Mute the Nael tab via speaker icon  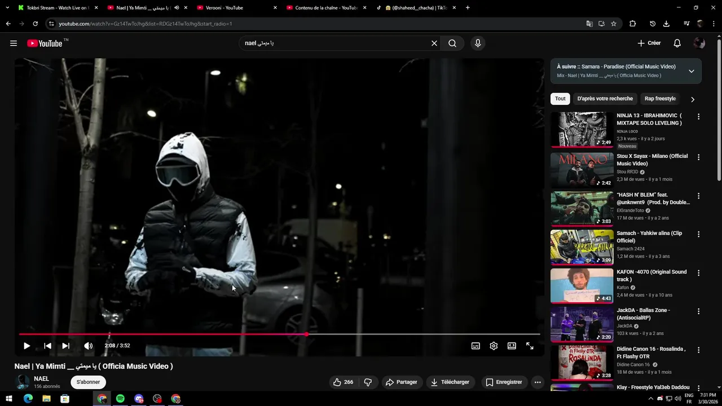coord(177,8)
